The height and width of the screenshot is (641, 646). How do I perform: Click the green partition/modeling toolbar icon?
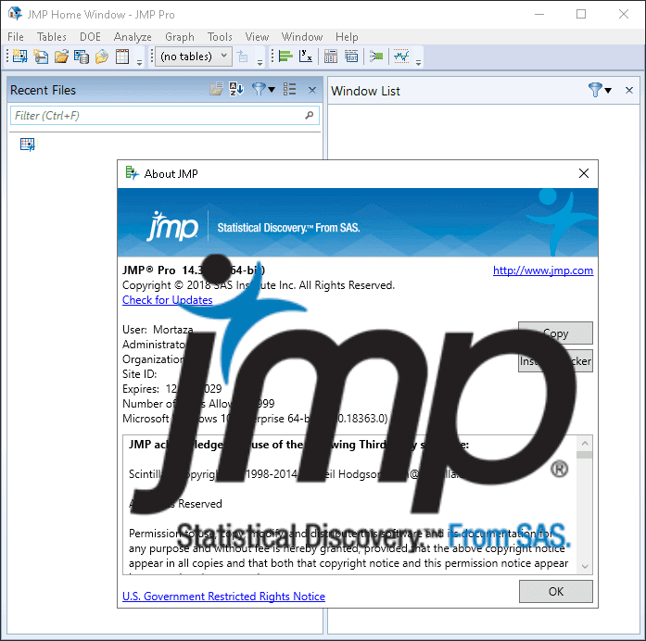pyautogui.click(x=376, y=56)
